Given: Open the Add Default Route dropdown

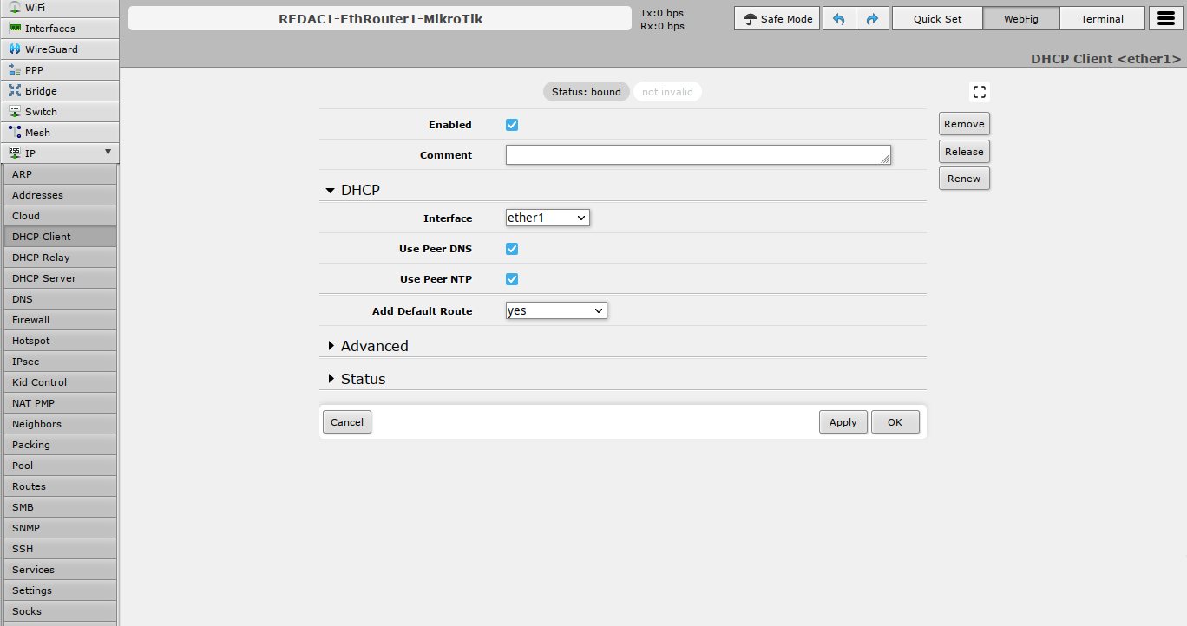Looking at the screenshot, I should point(556,310).
